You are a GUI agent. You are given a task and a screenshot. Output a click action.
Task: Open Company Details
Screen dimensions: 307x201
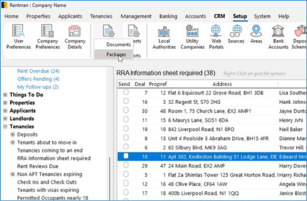75,36
